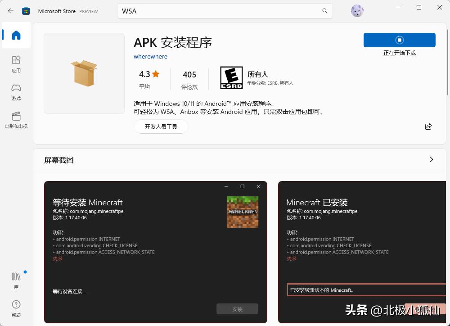Open the wherewhere publisher link
This screenshot has height=326, width=450.
pyautogui.click(x=150, y=56)
